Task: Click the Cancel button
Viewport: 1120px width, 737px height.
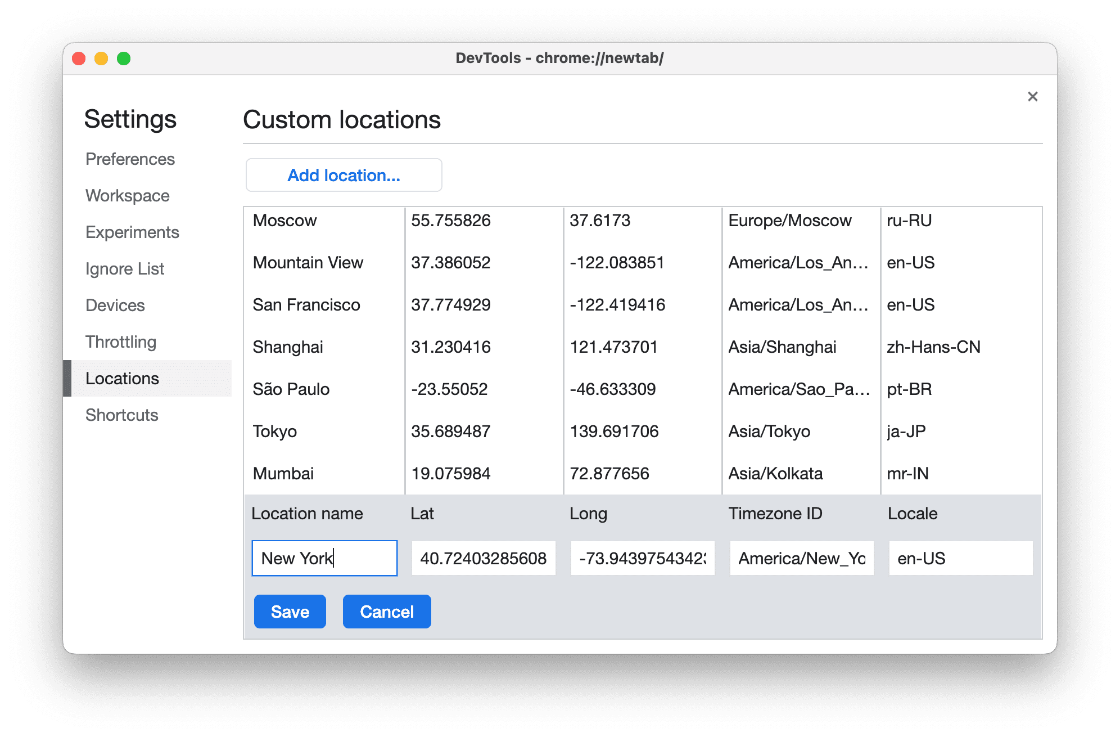Action: 388,610
